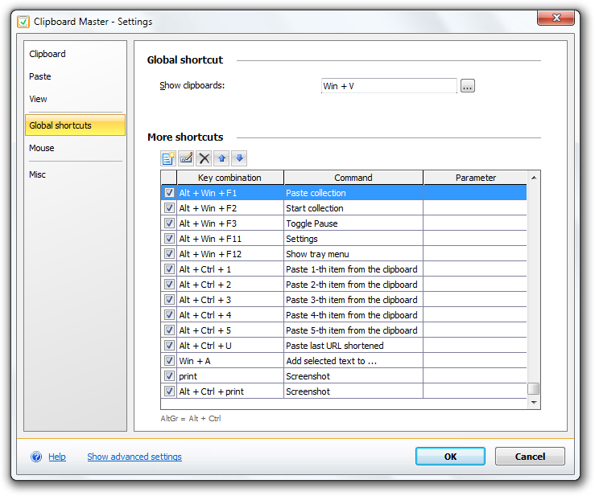Uncheck the Alt + Win + F1 shortcut

click(x=169, y=192)
